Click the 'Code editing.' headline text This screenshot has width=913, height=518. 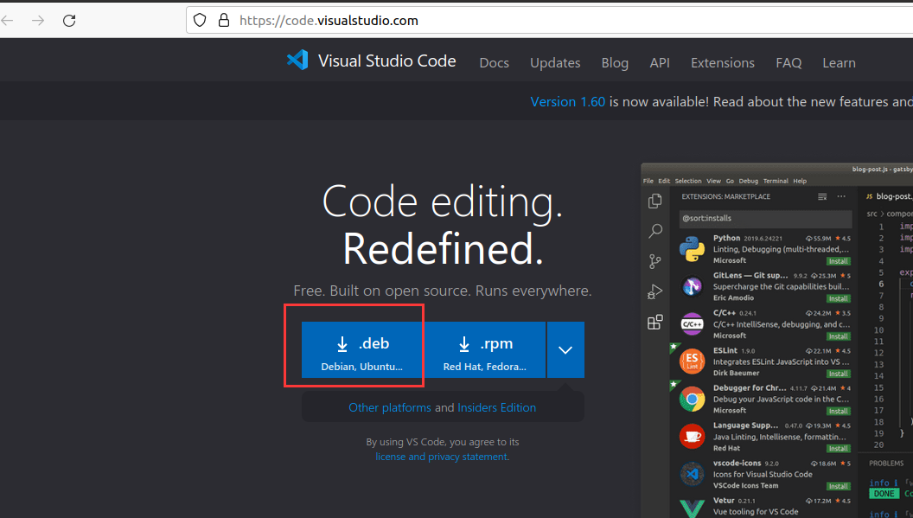coord(443,202)
